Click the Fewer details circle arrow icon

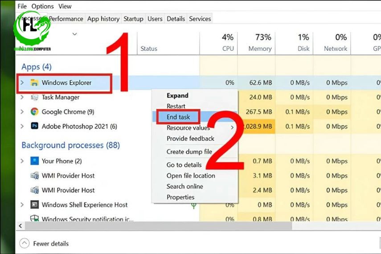[x=25, y=243]
